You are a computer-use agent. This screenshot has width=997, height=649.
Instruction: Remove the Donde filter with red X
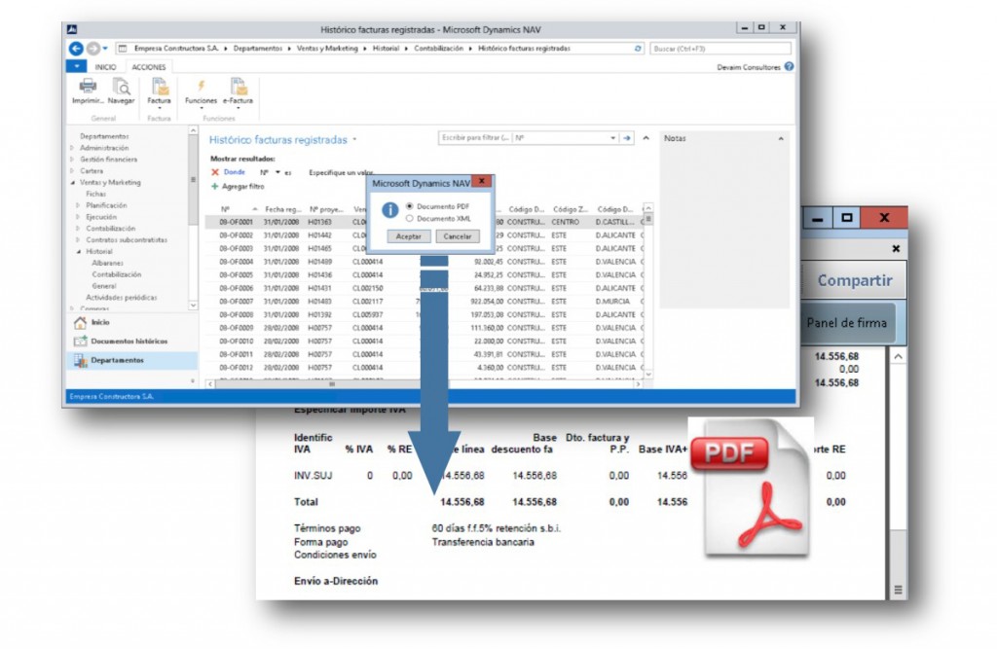(x=215, y=172)
